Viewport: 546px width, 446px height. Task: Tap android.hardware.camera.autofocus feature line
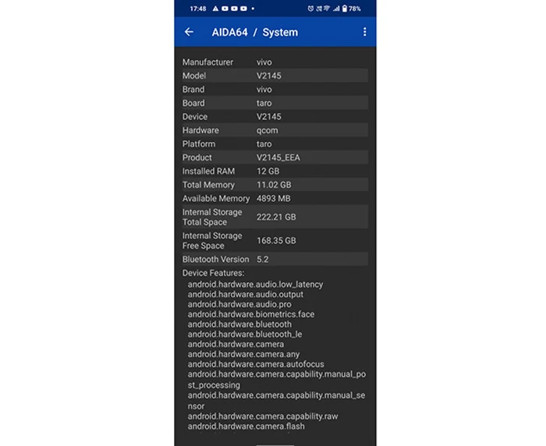(256, 364)
